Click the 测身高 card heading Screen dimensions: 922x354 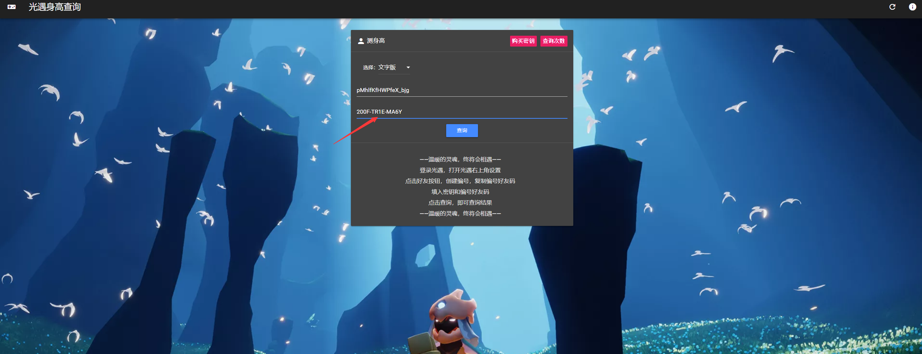tap(375, 41)
